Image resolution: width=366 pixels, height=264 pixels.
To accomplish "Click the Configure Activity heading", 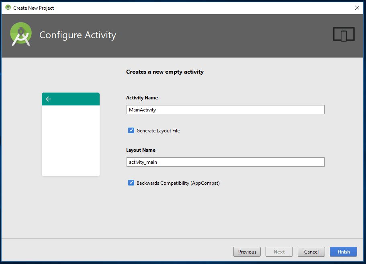I will point(78,35).
